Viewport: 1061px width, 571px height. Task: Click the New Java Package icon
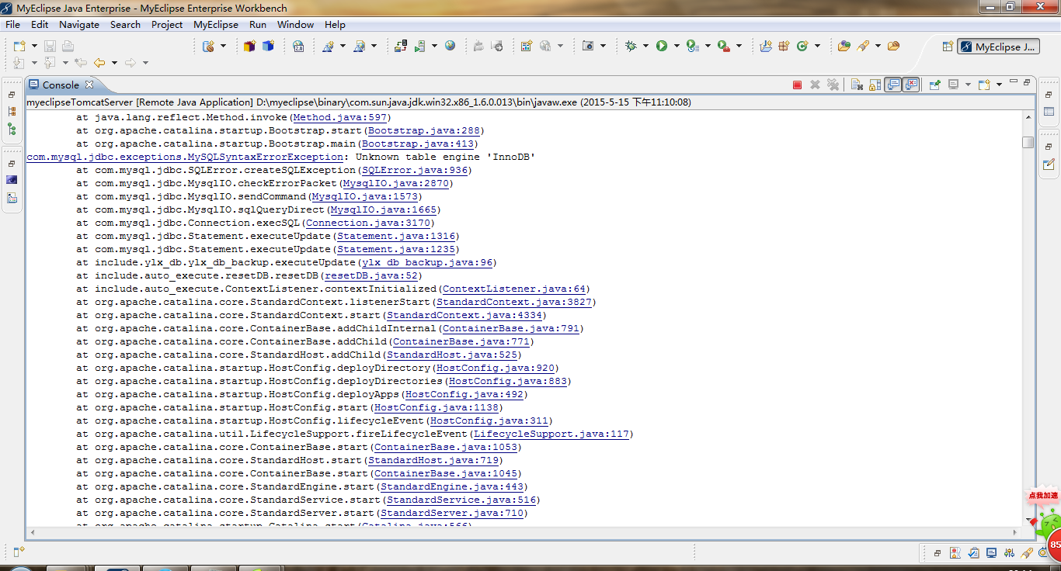click(x=784, y=46)
